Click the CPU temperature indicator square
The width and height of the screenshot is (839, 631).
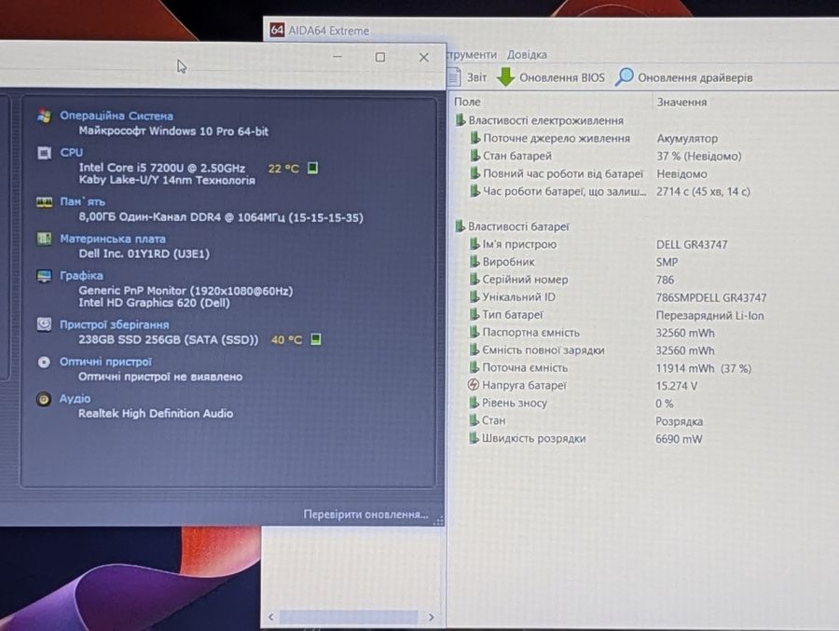[x=313, y=168]
